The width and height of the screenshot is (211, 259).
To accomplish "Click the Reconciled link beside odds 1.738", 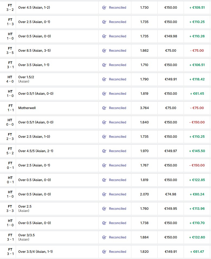I will point(117,223).
